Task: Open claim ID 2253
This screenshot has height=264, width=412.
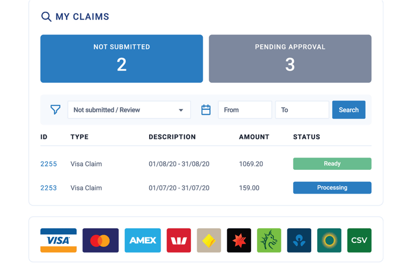Action: click(x=49, y=188)
